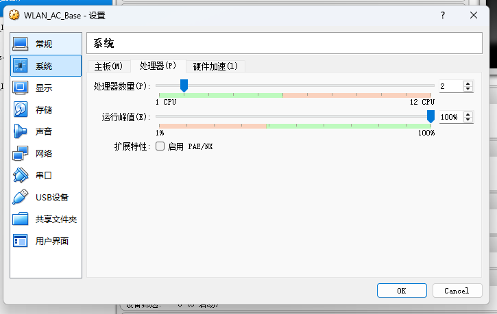Increase processor count with up arrow
The width and height of the screenshot is (497, 314).
468,83
